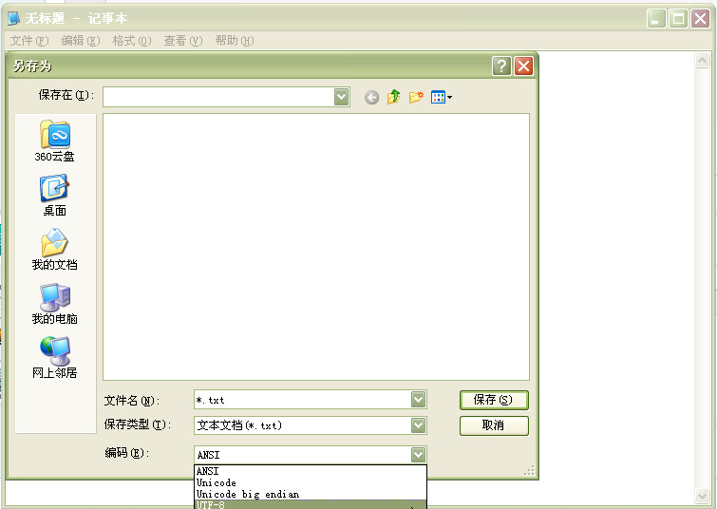Collapse the 编码 encoding dropdown arrow
The height and width of the screenshot is (509, 717).
pos(418,455)
